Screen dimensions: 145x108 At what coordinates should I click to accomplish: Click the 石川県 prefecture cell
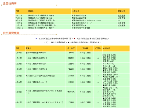pyautogui.click(x=71, y=82)
